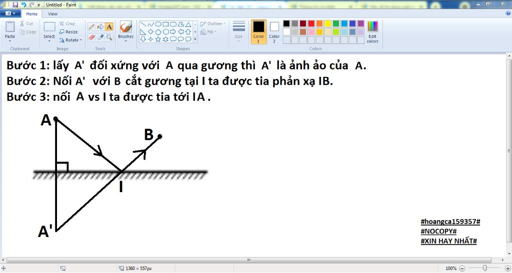Click the Copy button
Image resolution: width=512 pixels, height=273 pixels.
[28, 32]
